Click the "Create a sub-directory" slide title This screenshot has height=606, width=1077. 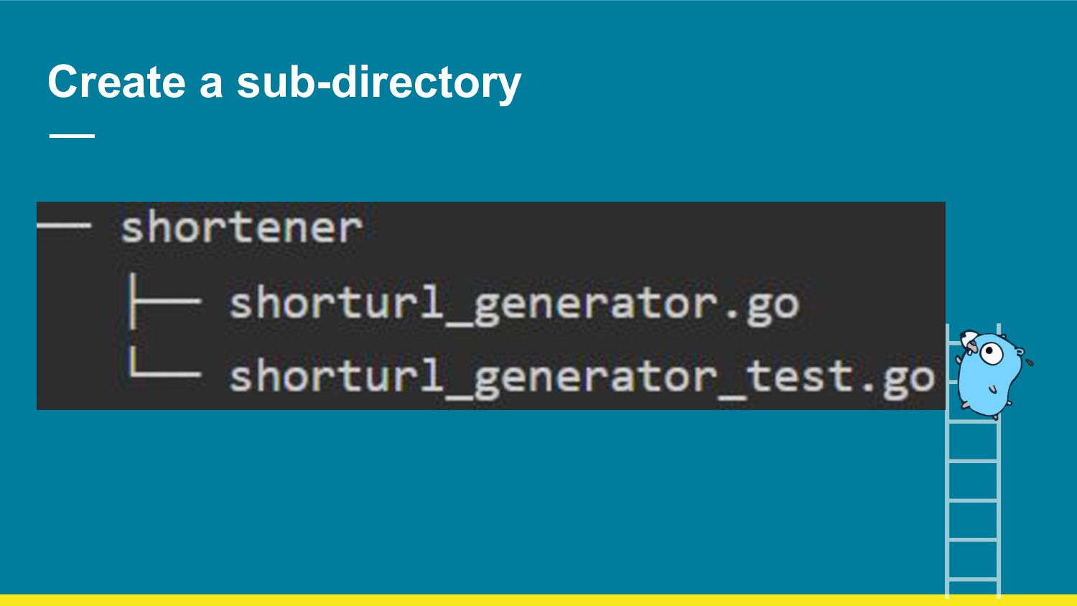tap(284, 83)
